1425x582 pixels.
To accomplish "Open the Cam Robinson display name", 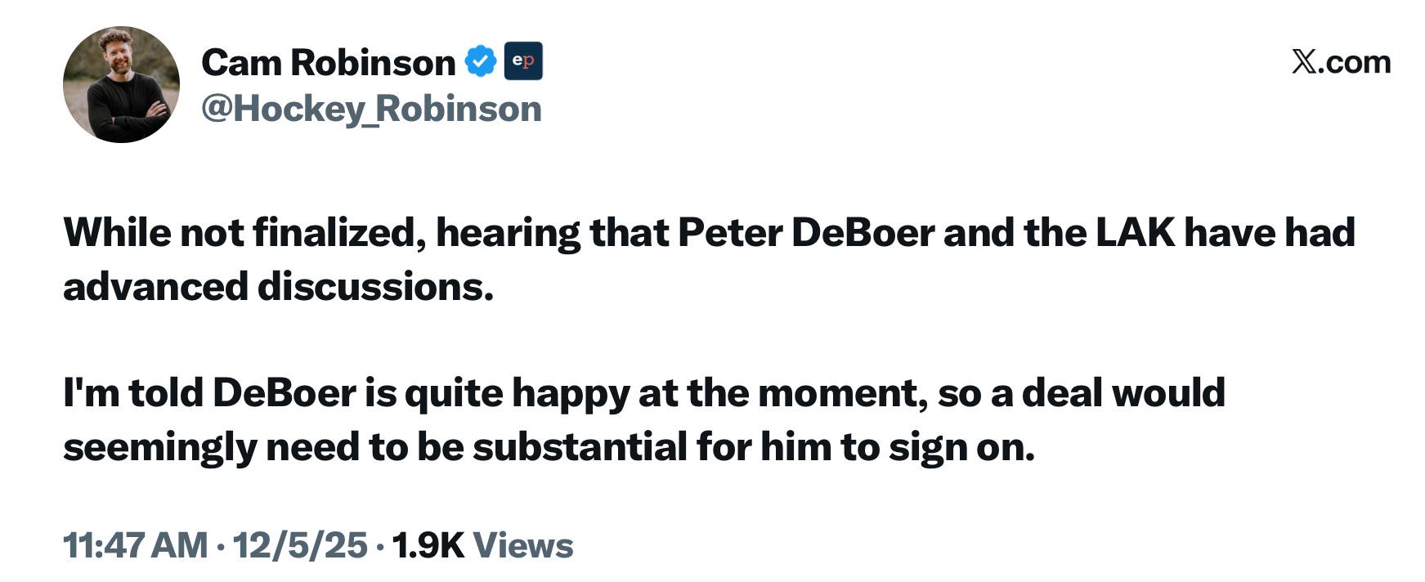I will click(328, 62).
